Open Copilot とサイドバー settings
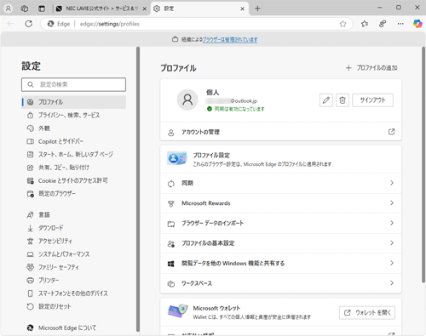Viewport: 426px width, 336px height. [x=74, y=141]
